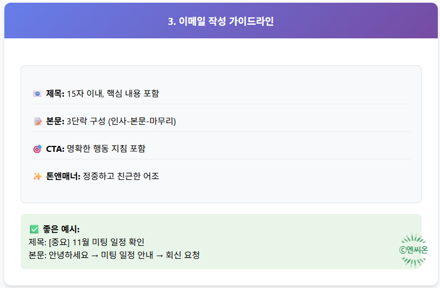
Task: Click the 좋은 예시: heading
Action: point(61,230)
